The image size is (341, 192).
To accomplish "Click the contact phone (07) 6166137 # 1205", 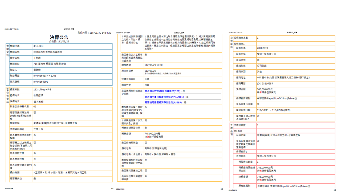I will pyautogui.click(x=45, y=76).
